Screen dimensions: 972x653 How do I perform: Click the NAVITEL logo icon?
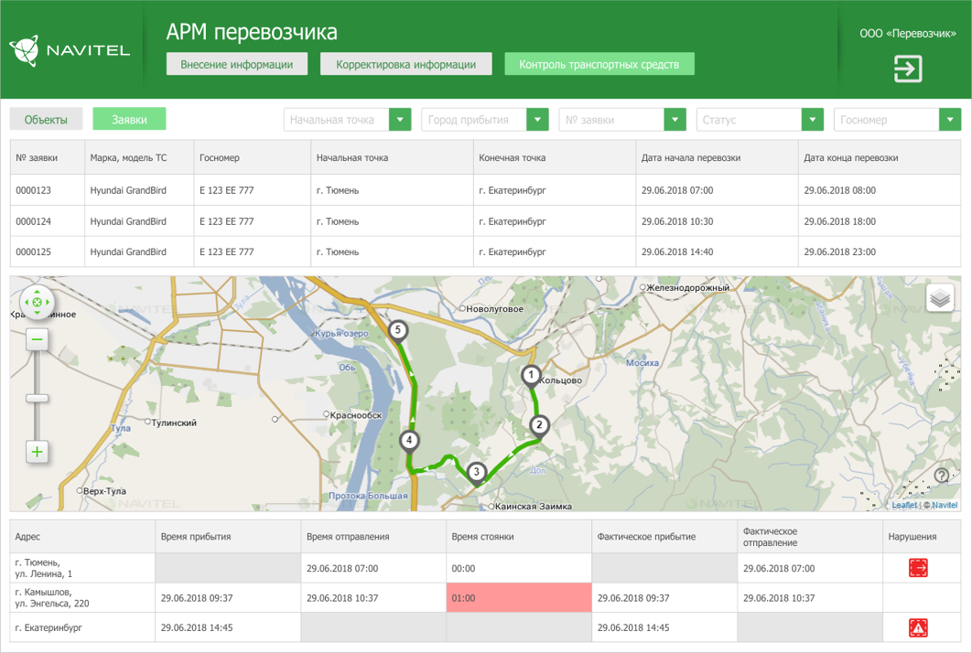coord(26,47)
